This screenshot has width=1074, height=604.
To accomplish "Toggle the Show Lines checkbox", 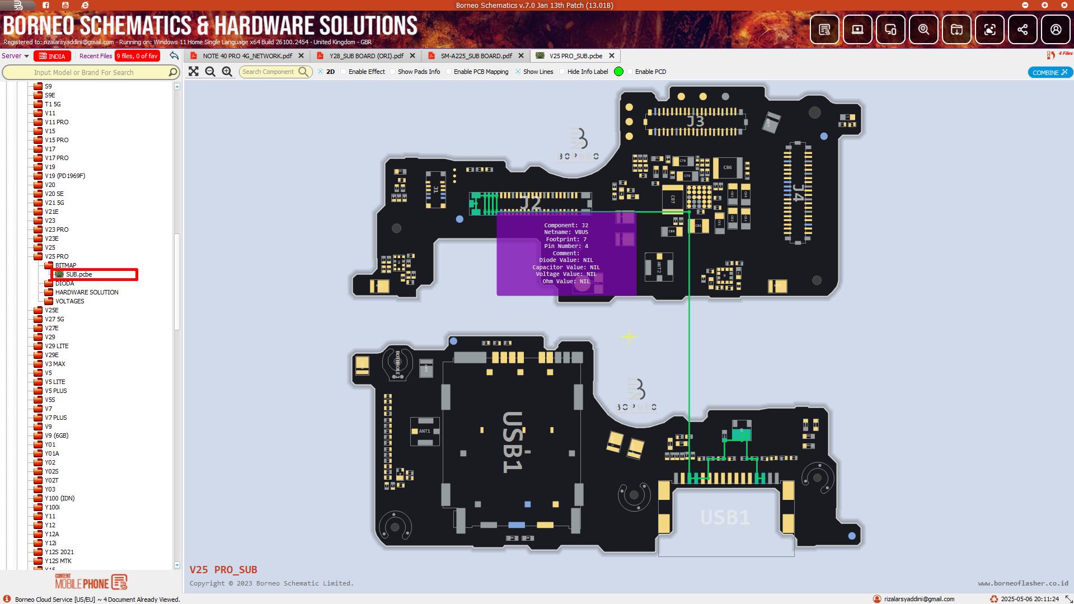I will [x=518, y=72].
